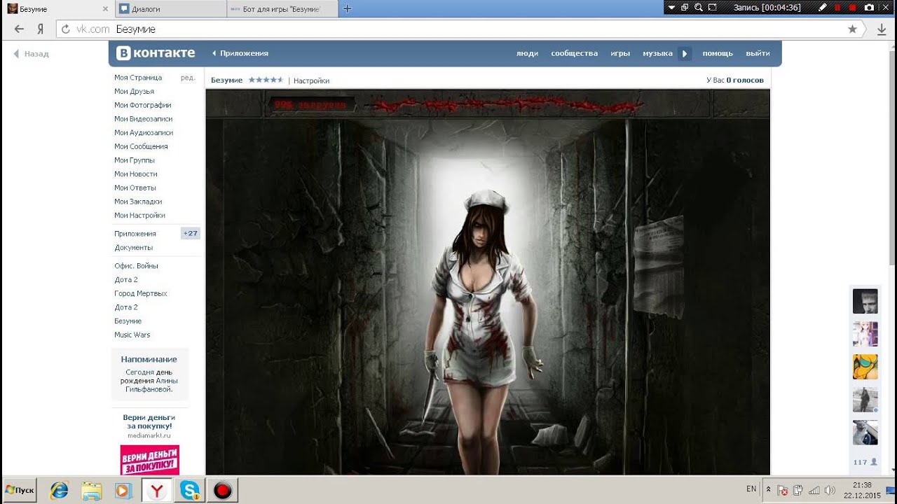Open Город Мертвых app link
The image size is (897, 504).
point(141,293)
